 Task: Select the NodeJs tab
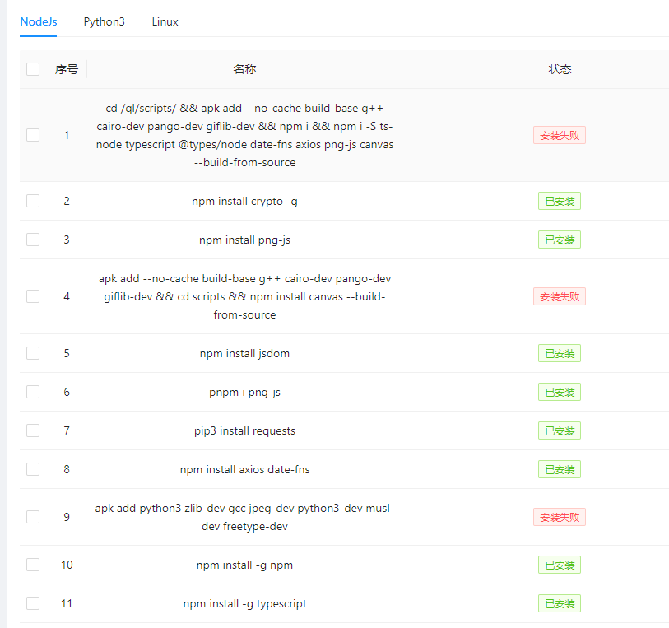(38, 22)
